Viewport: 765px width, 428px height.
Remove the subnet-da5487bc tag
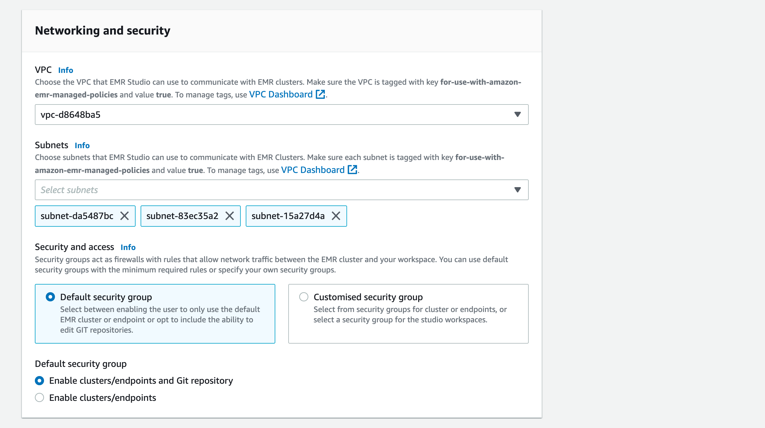(124, 216)
